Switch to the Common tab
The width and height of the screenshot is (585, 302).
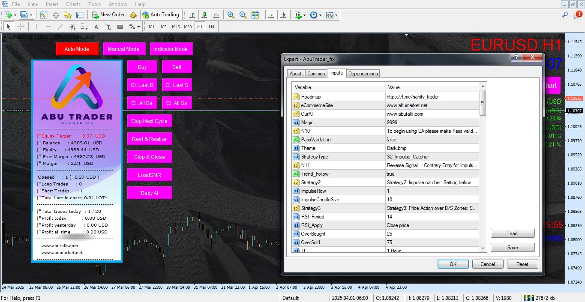tap(316, 74)
